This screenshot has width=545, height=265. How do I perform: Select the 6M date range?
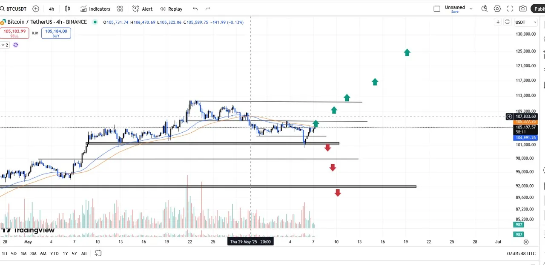pyautogui.click(x=43, y=254)
